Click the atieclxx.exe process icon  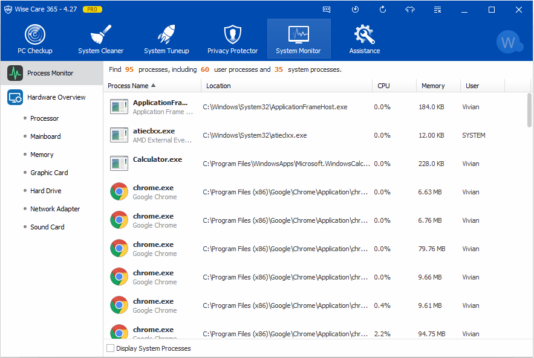[119, 135]
